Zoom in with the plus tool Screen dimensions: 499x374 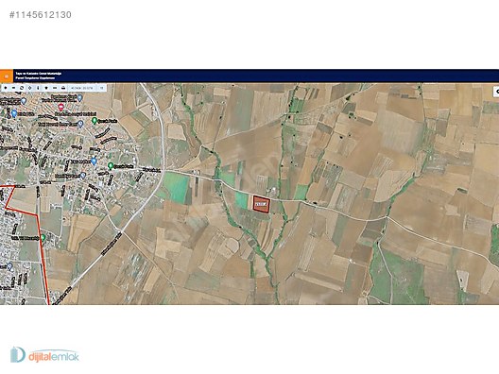pos(6,88)
